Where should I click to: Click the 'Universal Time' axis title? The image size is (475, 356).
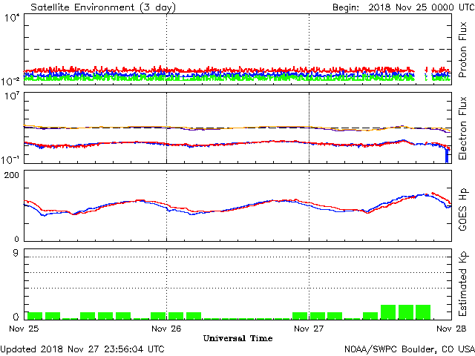237,338
